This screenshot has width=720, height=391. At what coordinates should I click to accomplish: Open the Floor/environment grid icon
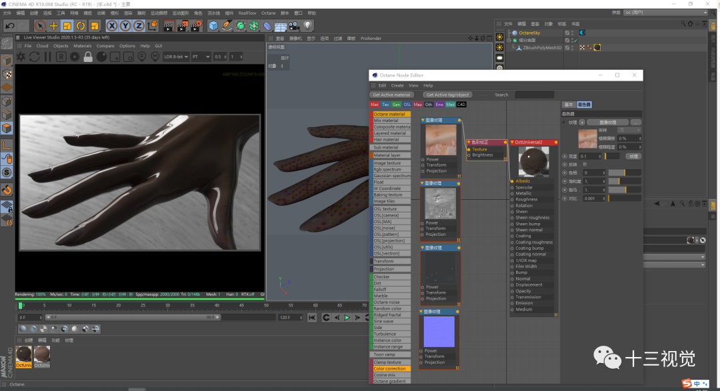[281, 26]
